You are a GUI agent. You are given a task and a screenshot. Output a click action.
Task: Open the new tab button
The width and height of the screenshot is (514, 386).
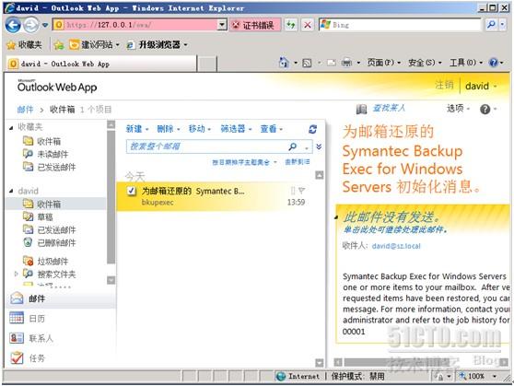coord(207,64)
